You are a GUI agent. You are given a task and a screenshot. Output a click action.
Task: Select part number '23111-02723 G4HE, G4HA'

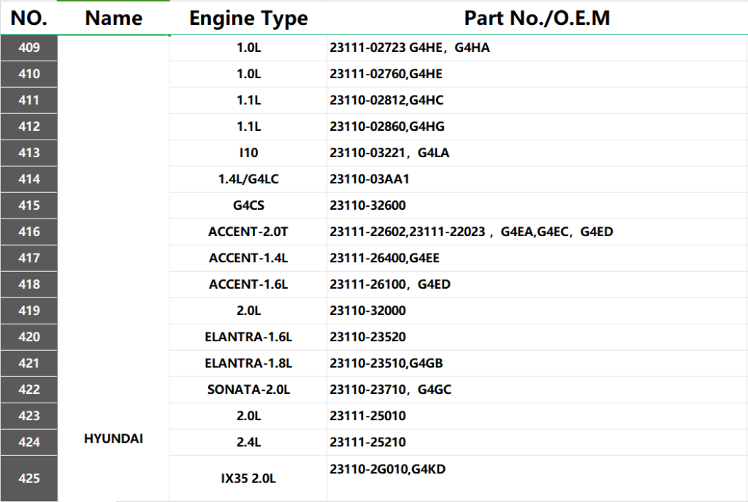pyautogui.click(x=410, y=47)
